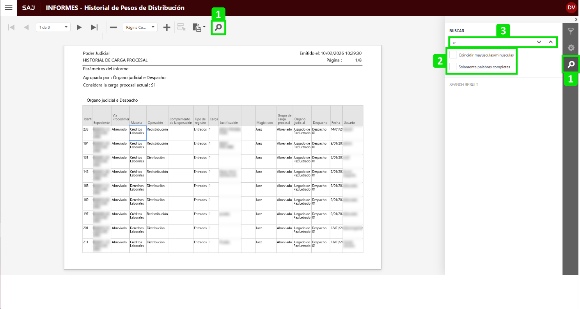The height and width of the screenshot is (309, 580).
Task: Click the highlighted 'Créditos Laborales' cell
Action: pyautogui.click(x=137, y=133)
